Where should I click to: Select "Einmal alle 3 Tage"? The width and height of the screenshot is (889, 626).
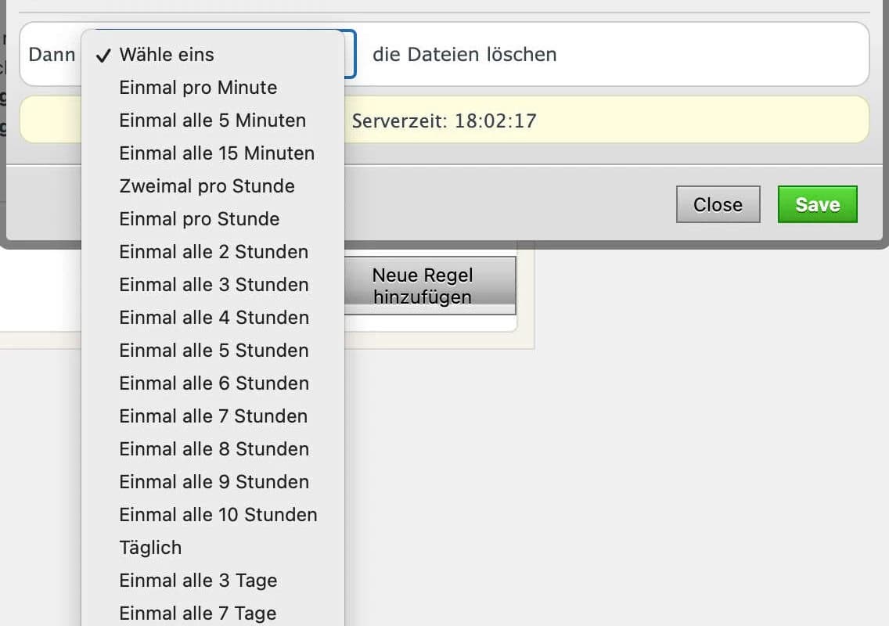coord(198,581)
